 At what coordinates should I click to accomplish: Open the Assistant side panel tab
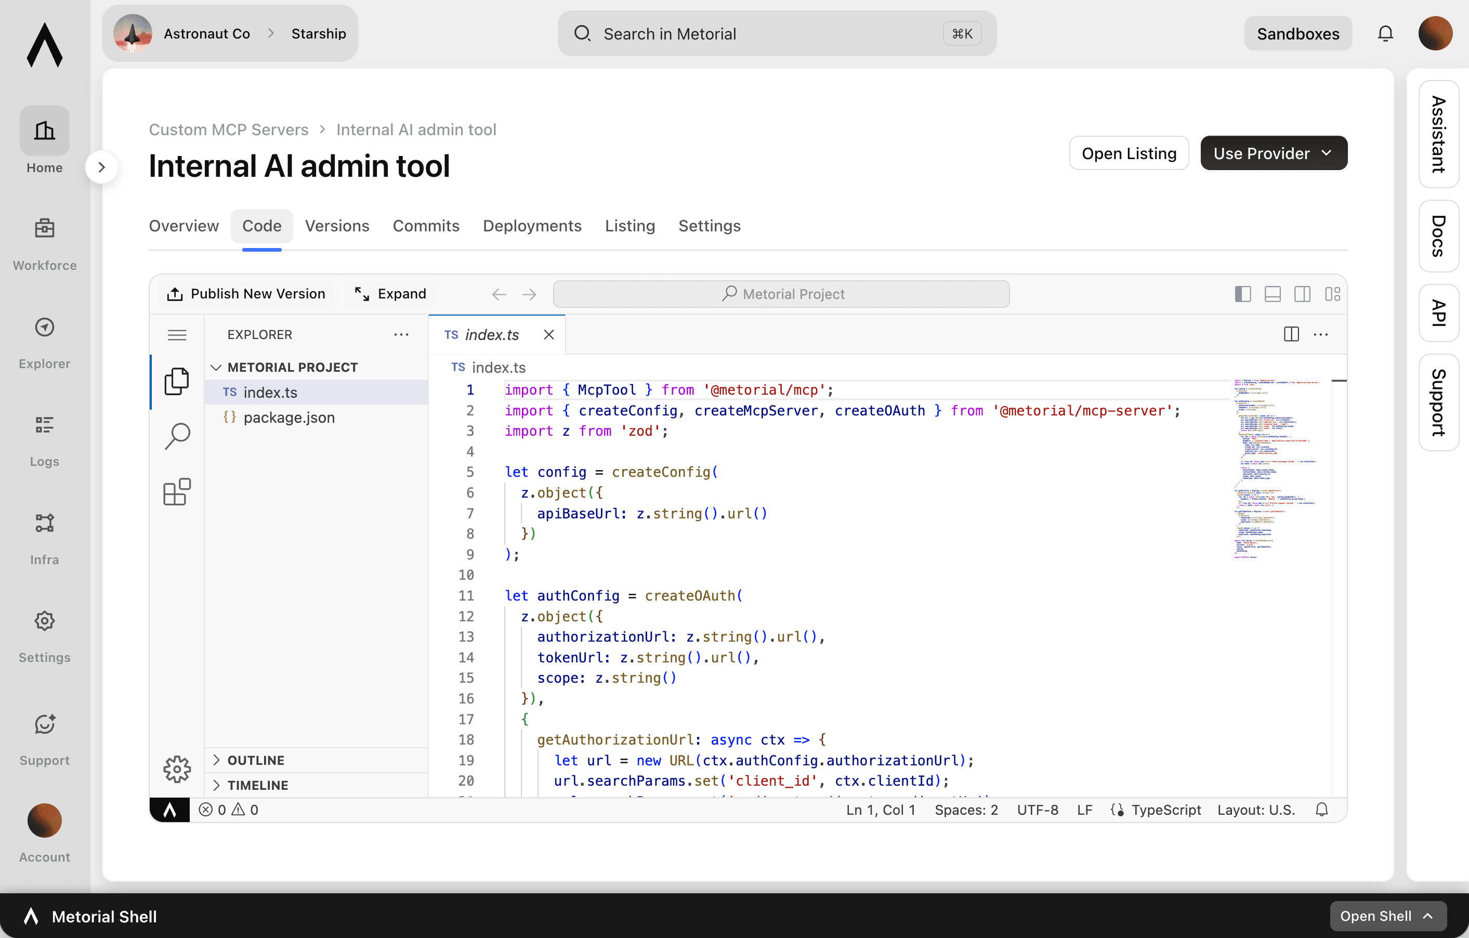coord(1438,134)
